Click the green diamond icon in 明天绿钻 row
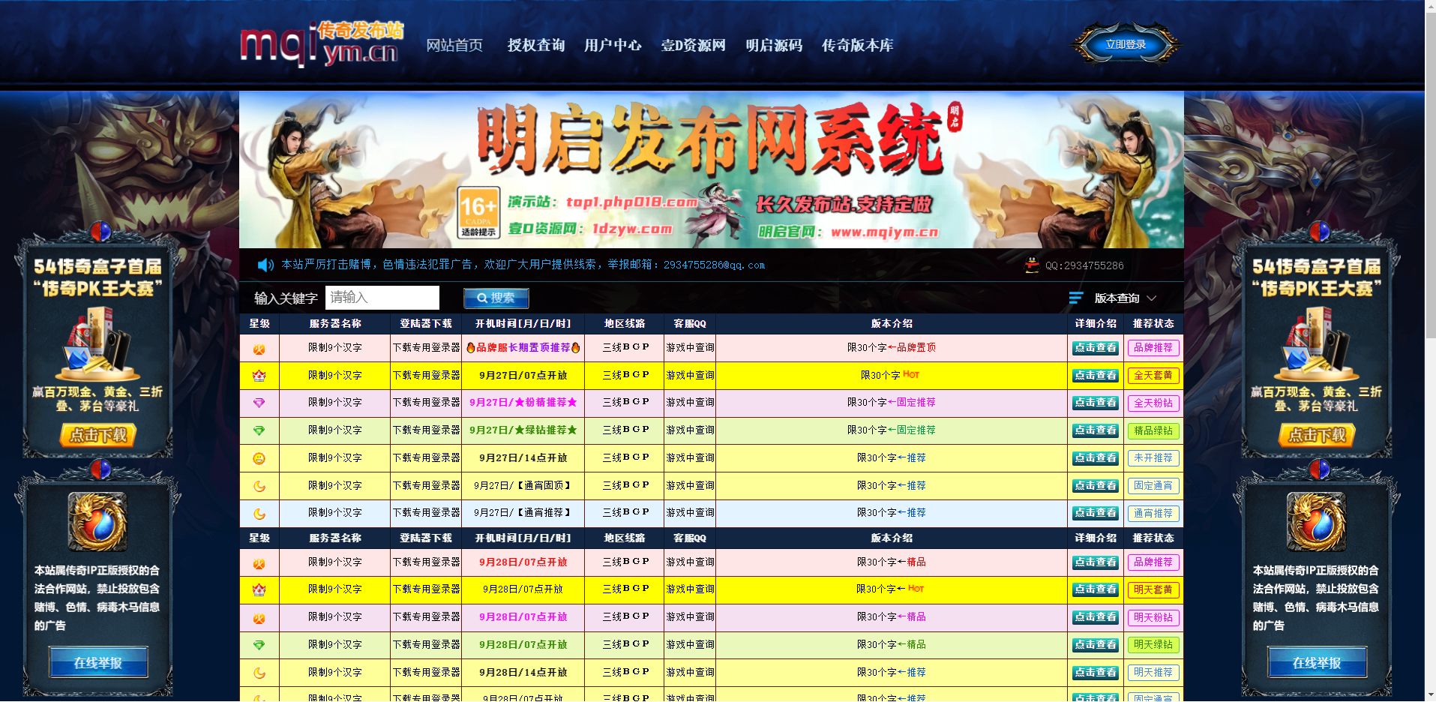This screenshot has height=702, width=1436. pos(259,645)
